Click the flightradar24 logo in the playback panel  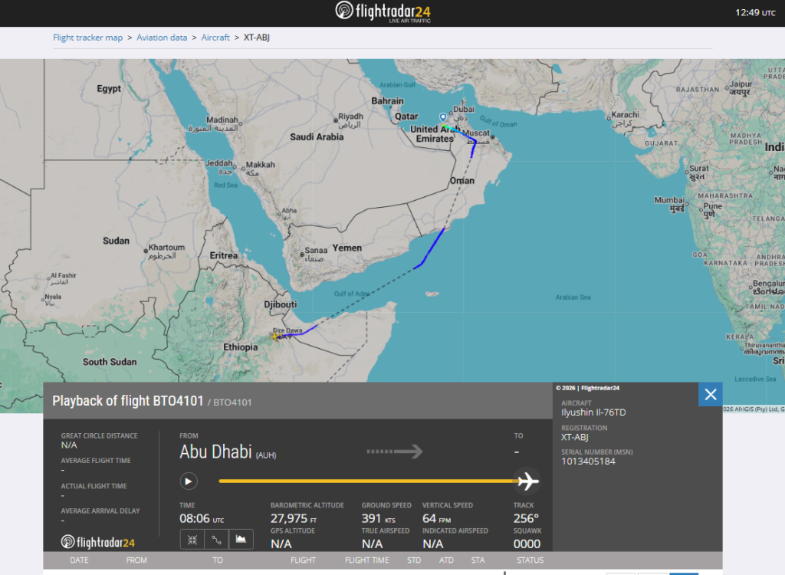[97, 542]
